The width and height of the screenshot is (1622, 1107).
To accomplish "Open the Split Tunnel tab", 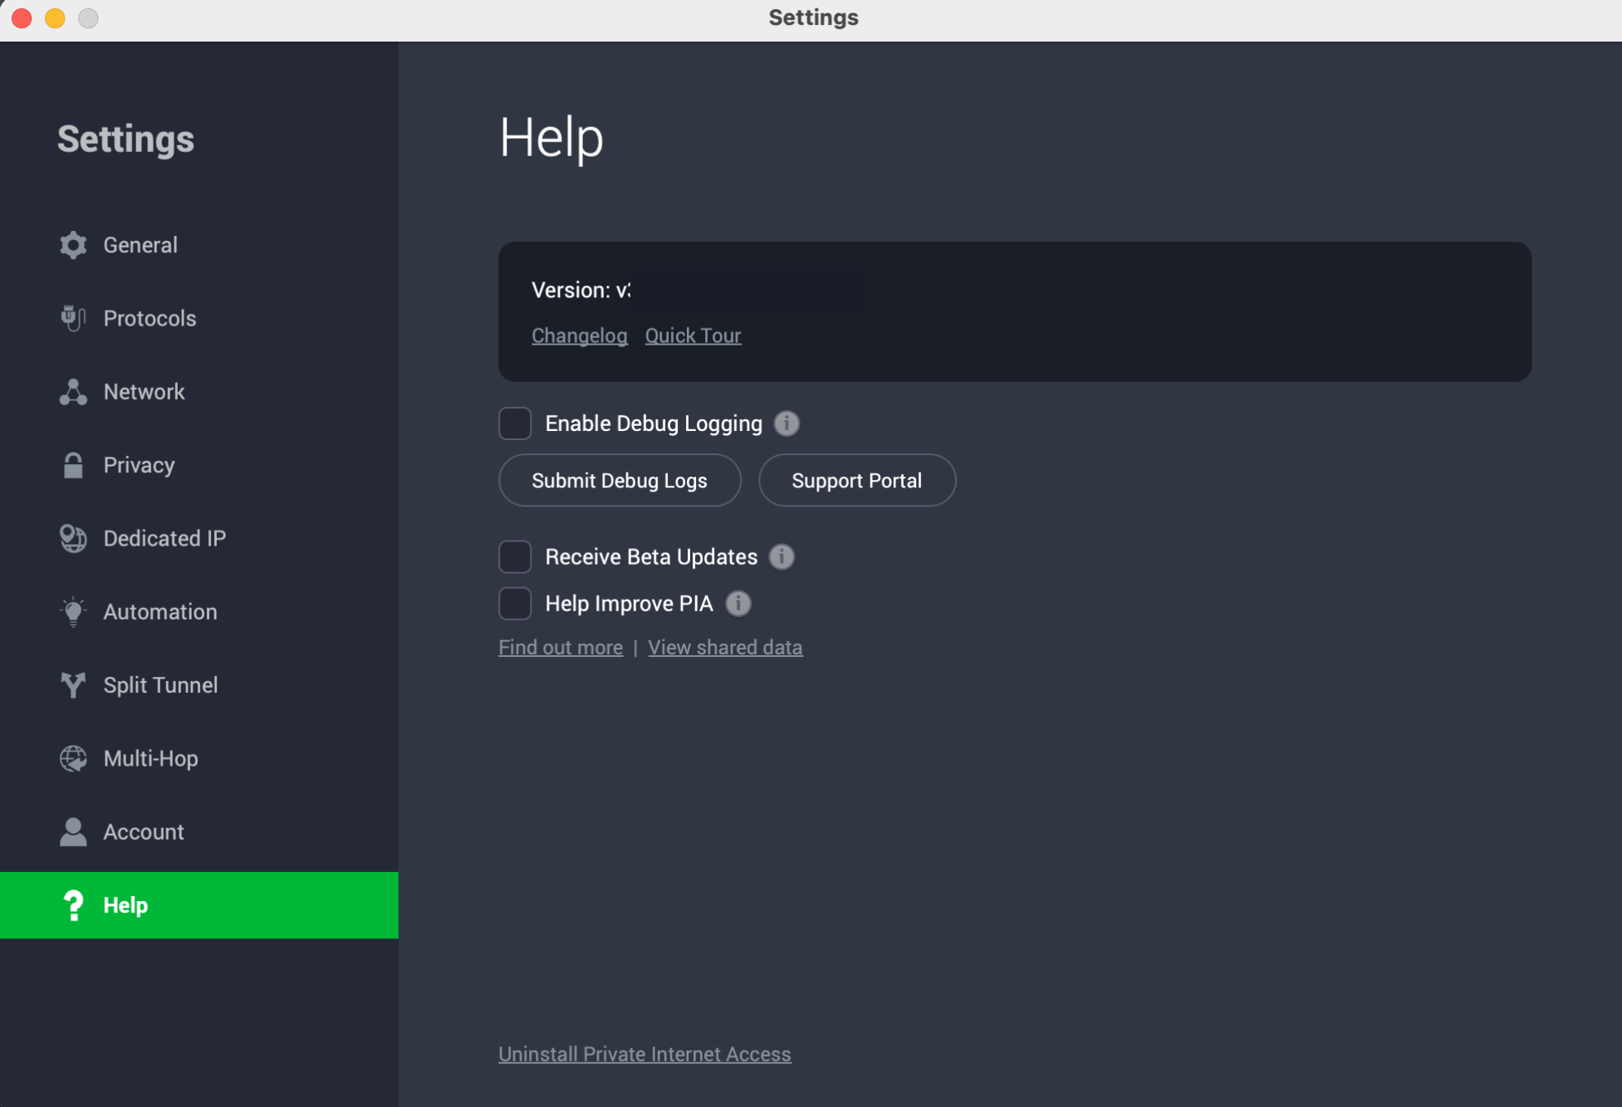I will point(160,685).
